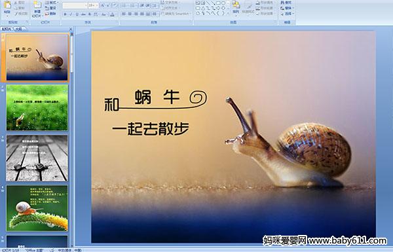Select the first slide thumbnail with the brown snail
The height and width of the screenshot is (252, 393).
tap(37, 57)
